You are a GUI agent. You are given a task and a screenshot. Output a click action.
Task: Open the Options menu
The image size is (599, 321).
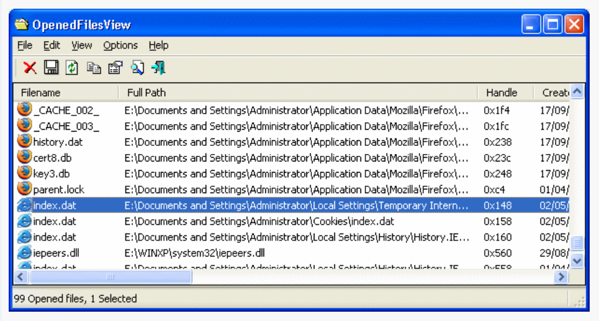121,45
